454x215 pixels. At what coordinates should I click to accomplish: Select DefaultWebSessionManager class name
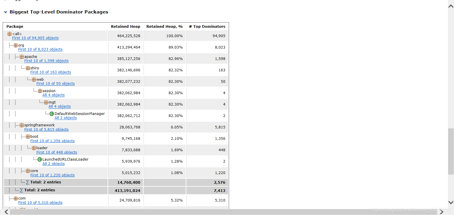tap(80, 114)
